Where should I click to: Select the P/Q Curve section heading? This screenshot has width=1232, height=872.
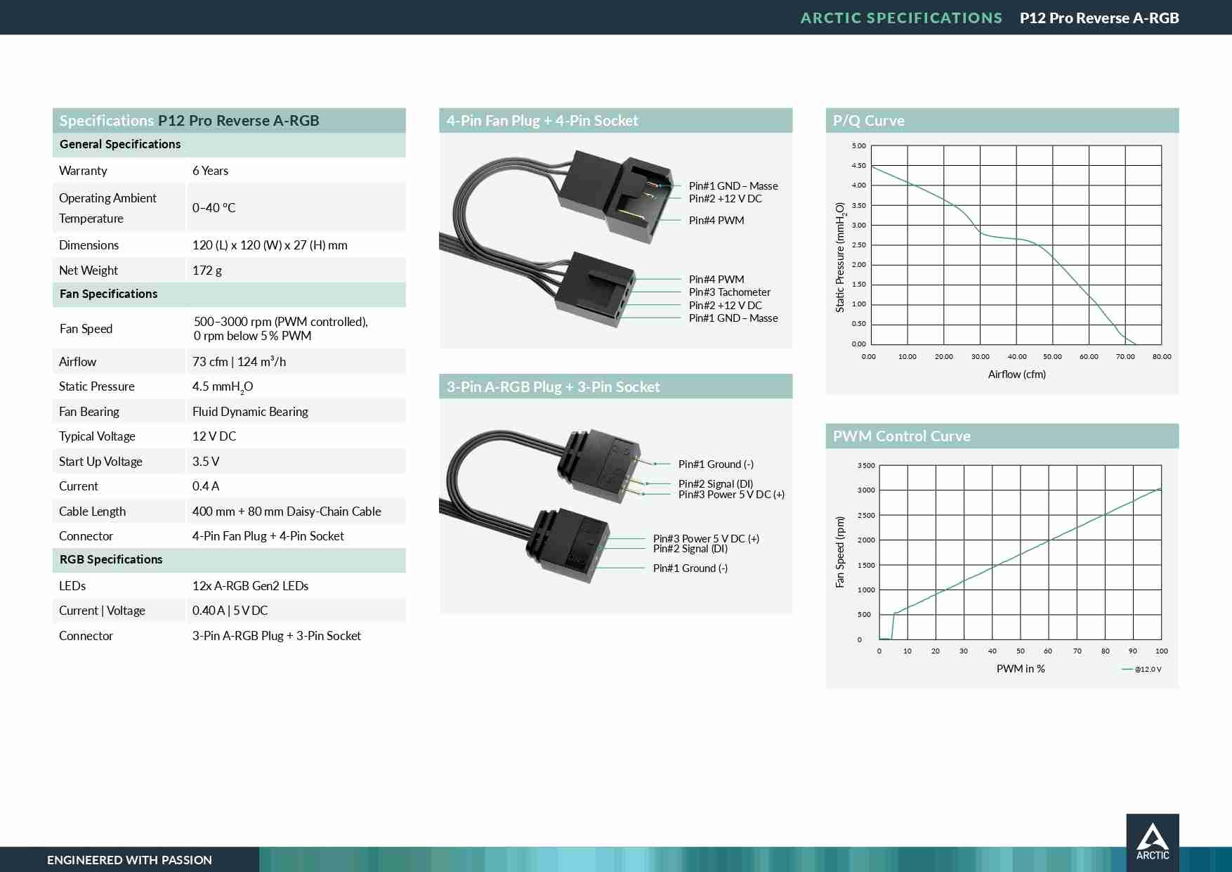click(x=868, y=121)
